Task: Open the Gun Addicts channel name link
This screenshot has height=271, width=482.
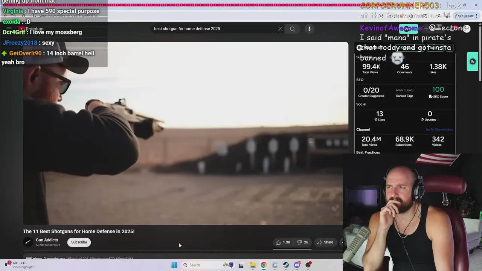Action: pyautogui.click(x=47, y=240)
